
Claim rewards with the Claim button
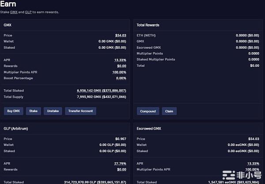(x=169, y=111)
